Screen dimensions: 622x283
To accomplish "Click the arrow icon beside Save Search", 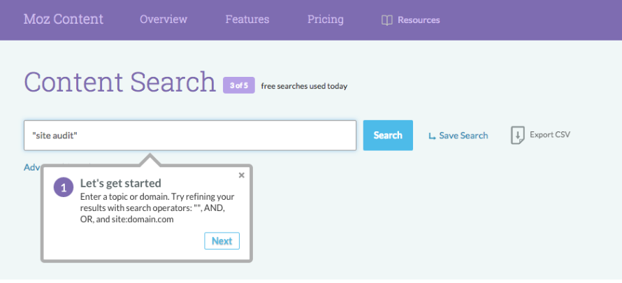I will coord(432,136).
